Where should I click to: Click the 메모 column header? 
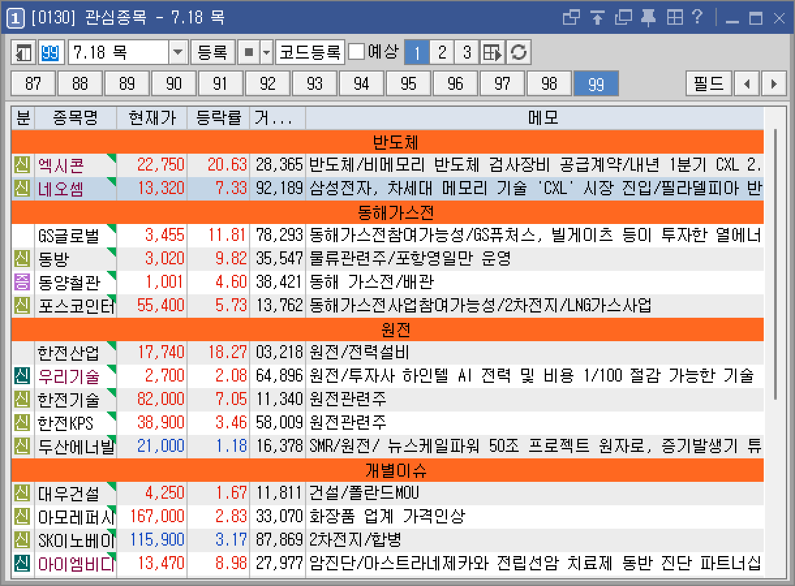click(x=534, y=118)
